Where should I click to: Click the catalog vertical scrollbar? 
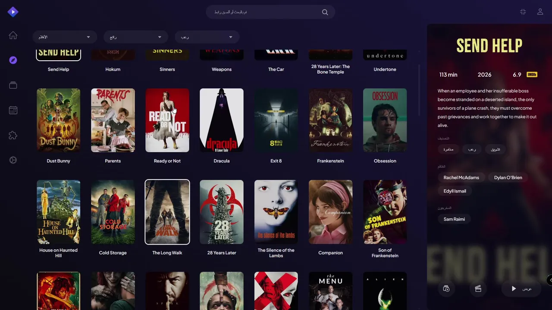[x=419, y=90]
